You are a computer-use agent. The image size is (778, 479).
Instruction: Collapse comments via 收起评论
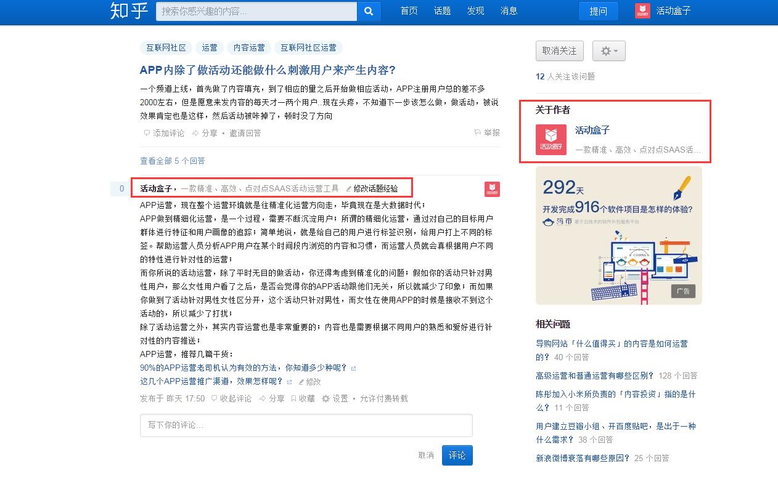[x=229, y=398]
